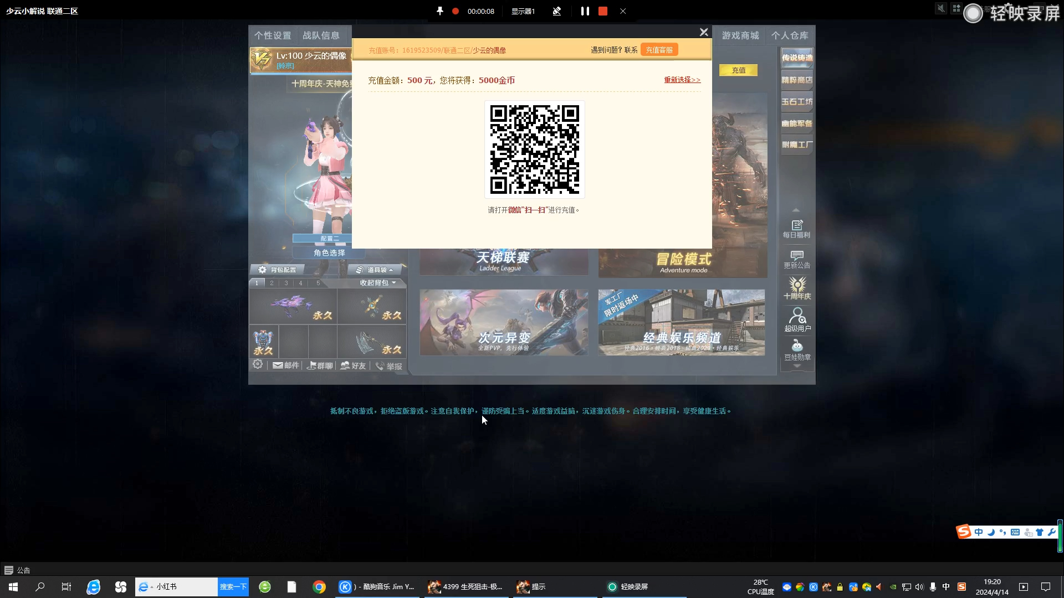Pin the recording toolbar
This screenshot has width=1064, height=598.
click(x=440, y=11)
